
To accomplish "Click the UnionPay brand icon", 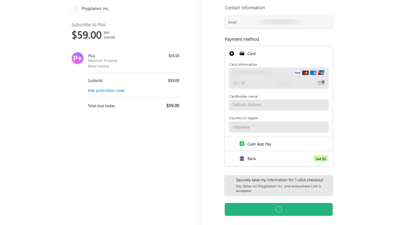I will 321,73.
